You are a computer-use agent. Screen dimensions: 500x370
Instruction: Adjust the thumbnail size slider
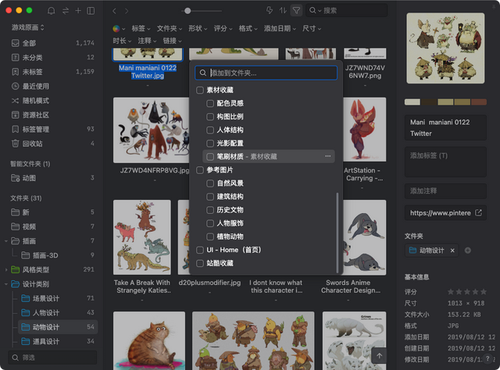187,11
